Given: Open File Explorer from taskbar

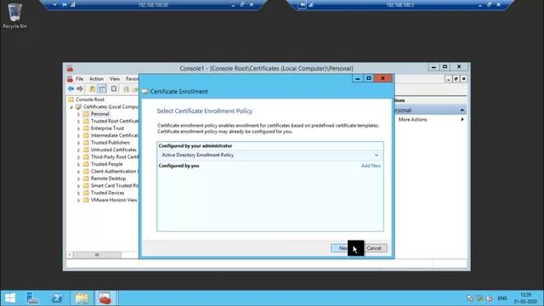Looking at the screenshot, I should tap(82, 298).
